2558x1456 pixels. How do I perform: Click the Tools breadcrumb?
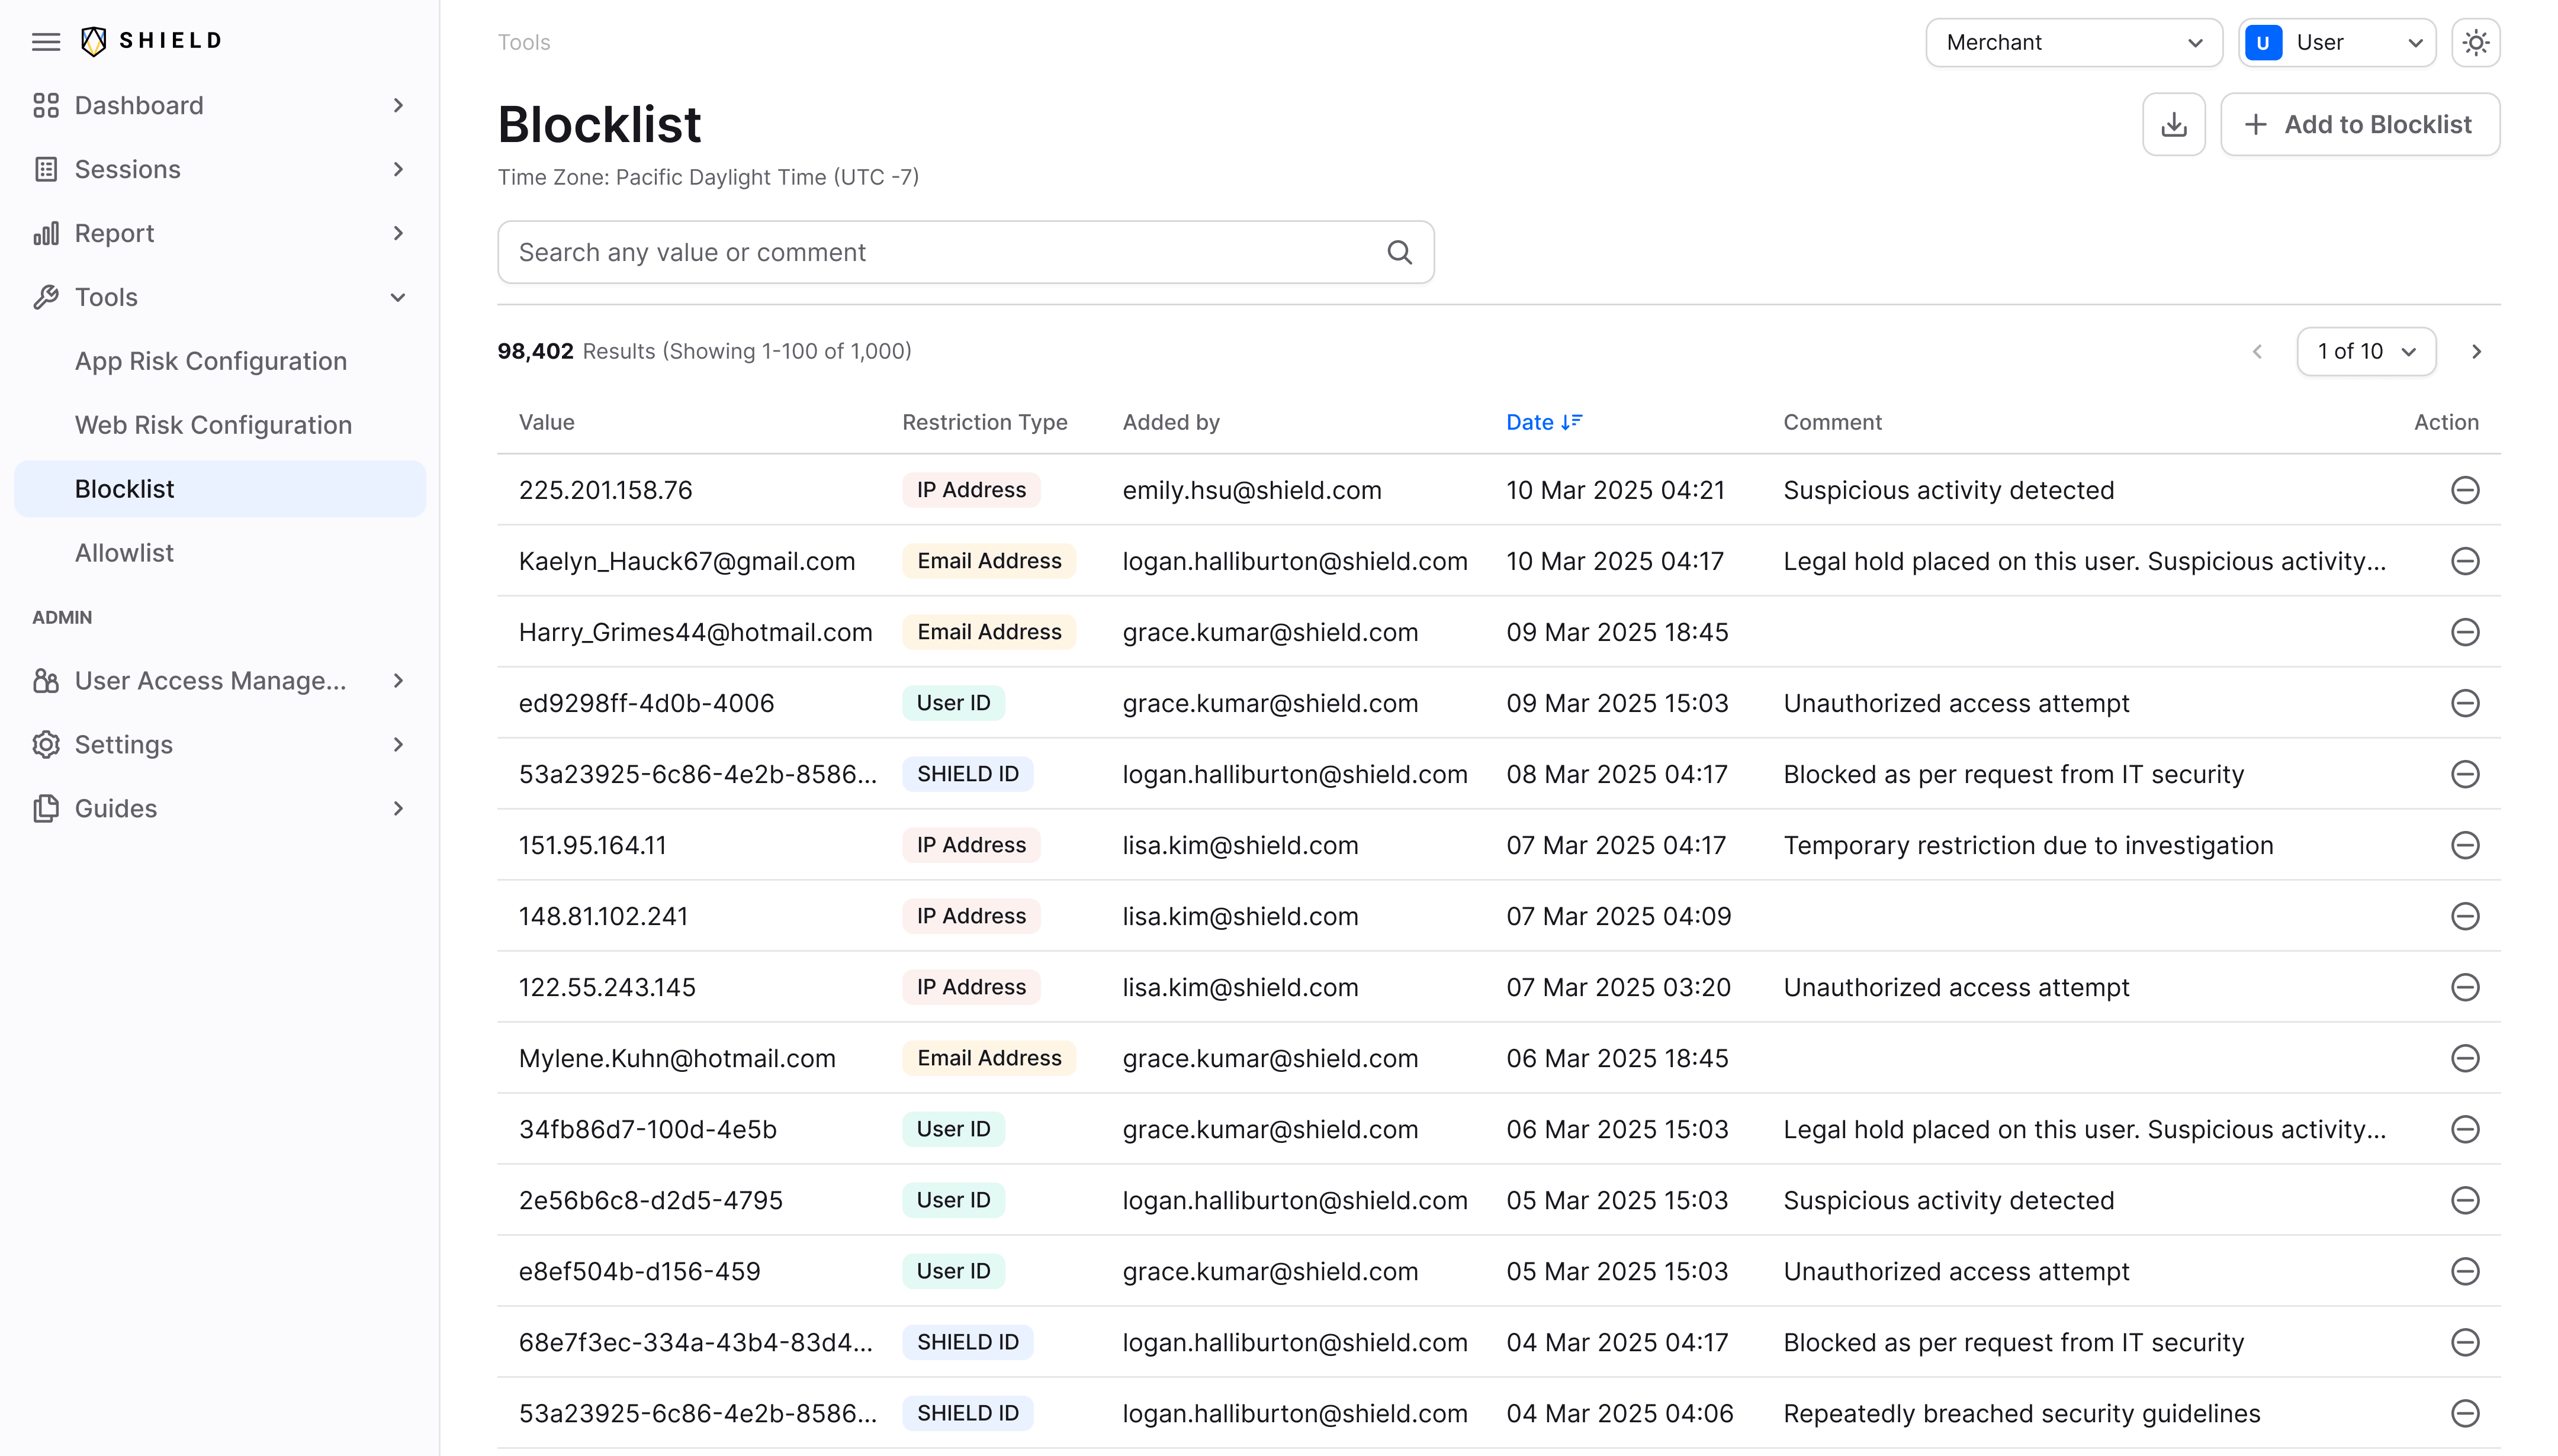(x=524, y=42)
